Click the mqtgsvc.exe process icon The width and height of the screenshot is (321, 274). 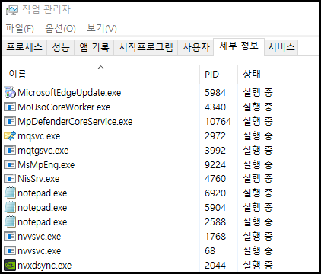click(x=10, y=151)
